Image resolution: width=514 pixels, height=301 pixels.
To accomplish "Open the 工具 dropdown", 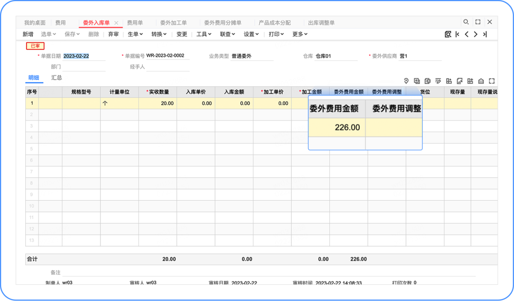I will (203, 34).
